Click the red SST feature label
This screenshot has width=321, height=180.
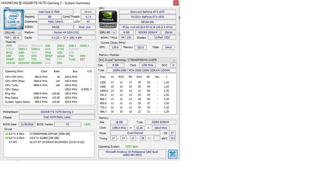click(82, 59)
